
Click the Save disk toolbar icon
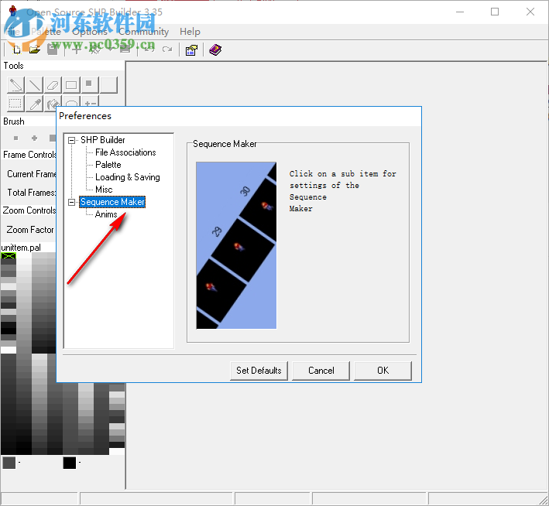pos(53,50)
